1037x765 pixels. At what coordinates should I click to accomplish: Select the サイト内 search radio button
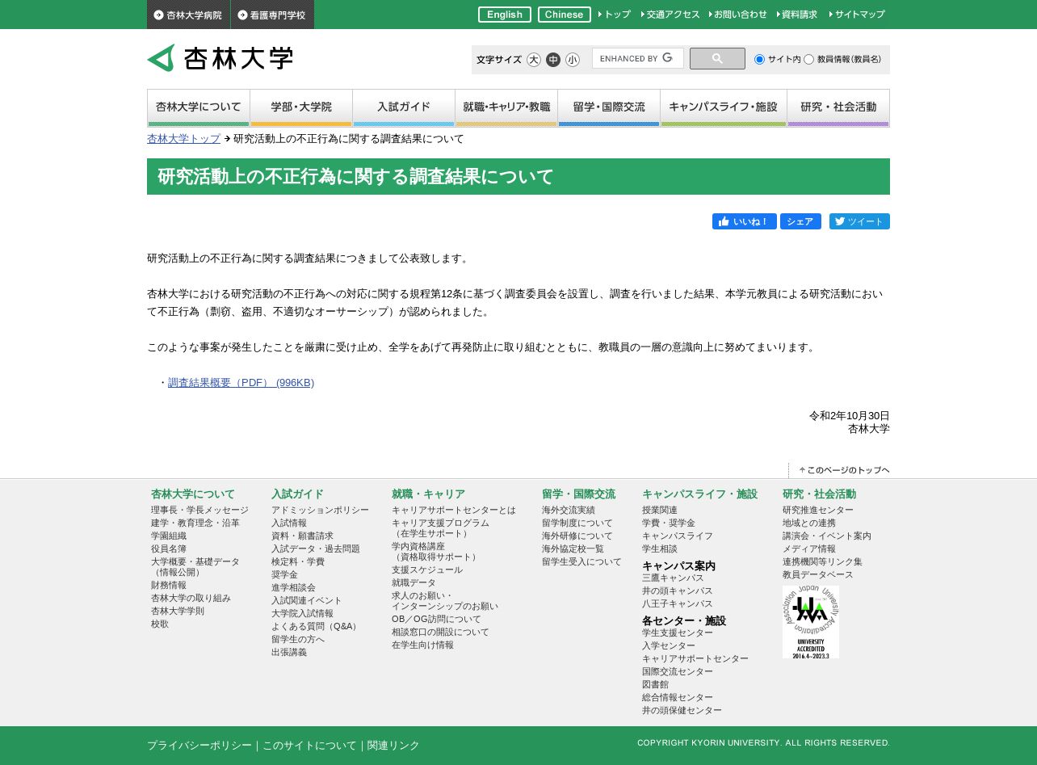pos(759,60)
